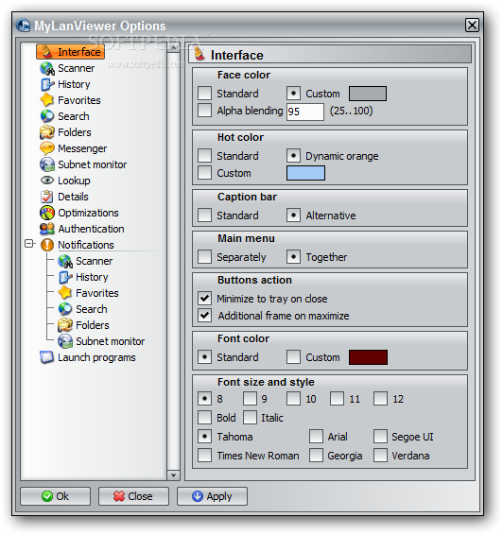Viewport: 503px width, 535px height.
Task: Click the Ok button
Action: (x=55, y=496)
